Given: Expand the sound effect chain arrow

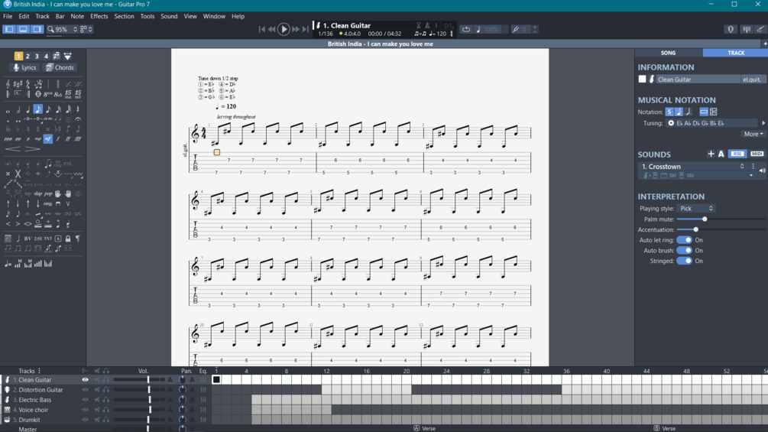Looking at the screenshot, I should point(751,175).
